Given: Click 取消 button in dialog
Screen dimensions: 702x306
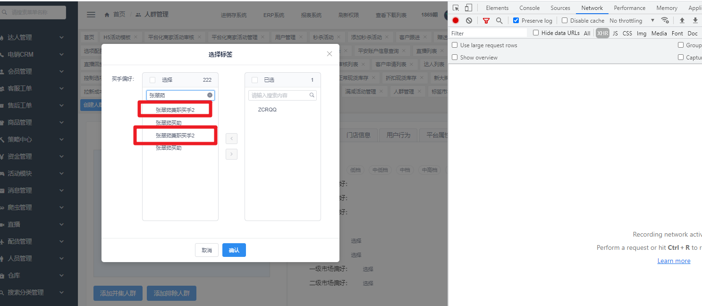Looking at the screenshot, I should pos(207,250).
